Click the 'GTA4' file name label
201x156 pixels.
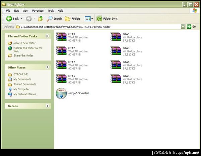click(x=126, y=76)
